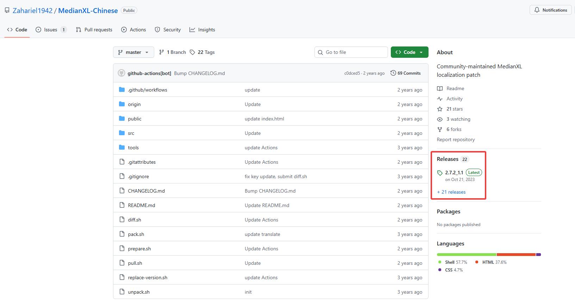The height and width of the screenshot is (300, 575).
Task: Click the clock icon beside 69 Commits
Action: (393, 73)
